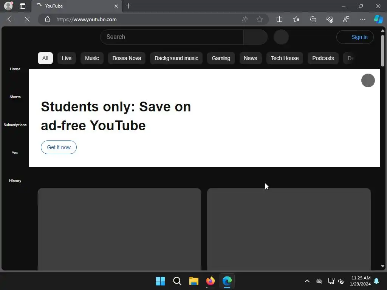This screenshot has height=290, width=387.
Task: Open Subscriptions in sidebar
Action: 15,125
